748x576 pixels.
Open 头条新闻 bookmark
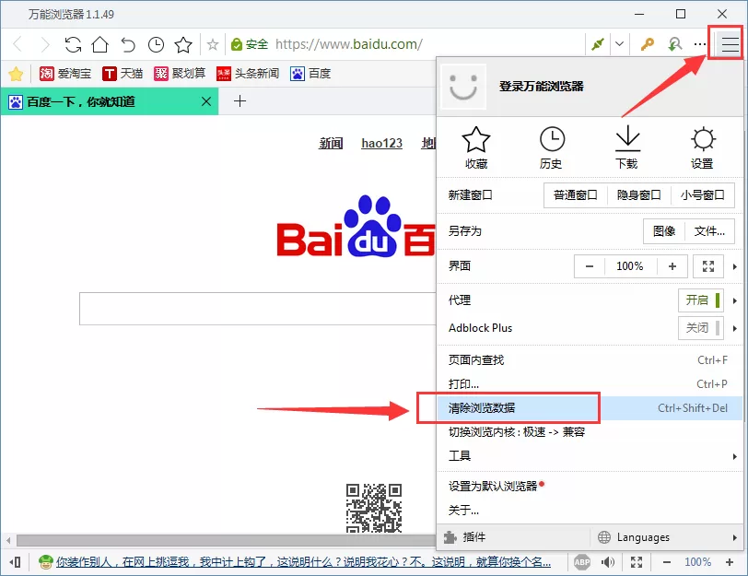tap(248, 74)
